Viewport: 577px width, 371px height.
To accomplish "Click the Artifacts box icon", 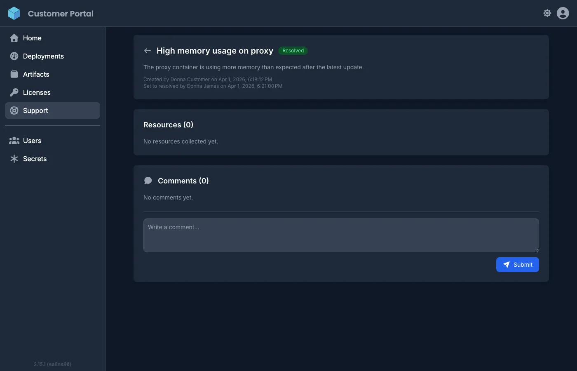I will pos(14,74).
